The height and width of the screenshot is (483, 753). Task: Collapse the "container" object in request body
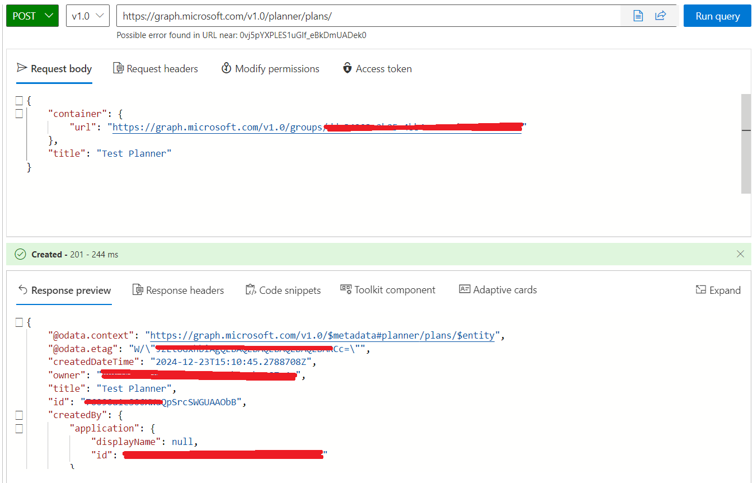18,114
